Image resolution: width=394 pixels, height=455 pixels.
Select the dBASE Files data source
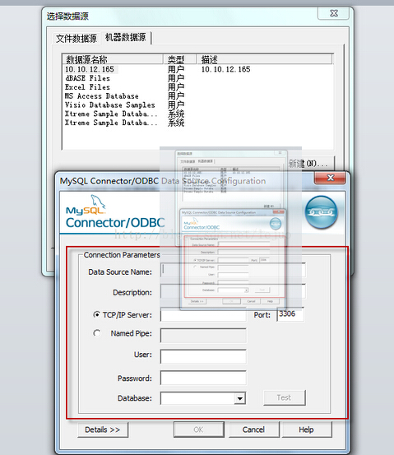[87, 78]
